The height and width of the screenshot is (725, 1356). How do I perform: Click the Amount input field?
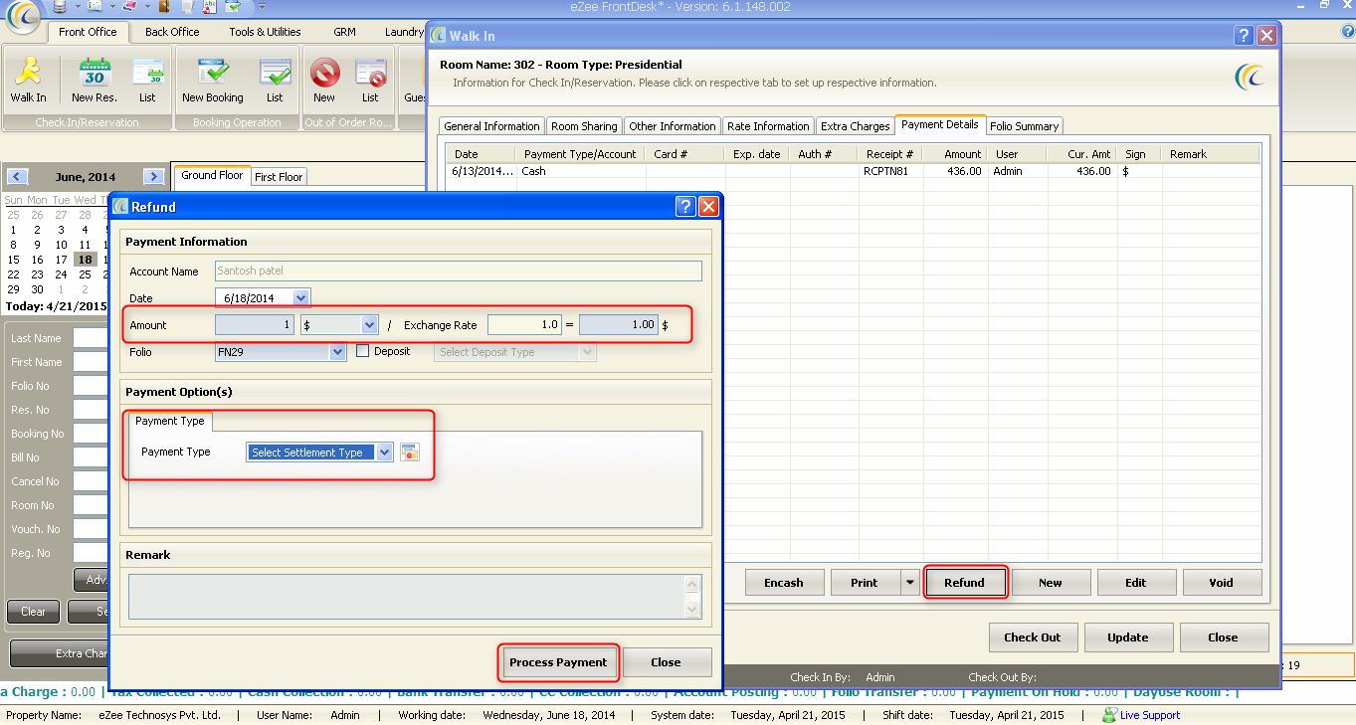pos(256,325)
